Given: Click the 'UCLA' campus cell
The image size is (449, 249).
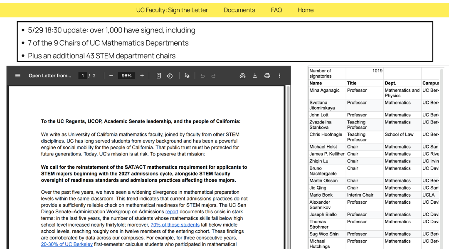Looking at the screenshot, I should pyautogui.click(x=430, y=195).
